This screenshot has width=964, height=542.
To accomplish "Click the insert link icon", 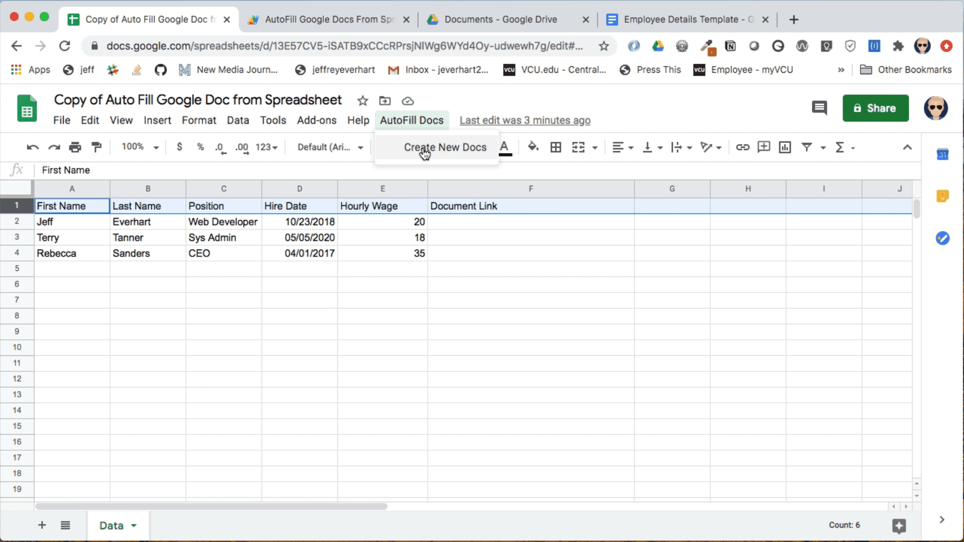I will pyautogui.click(x=742, y=147).
